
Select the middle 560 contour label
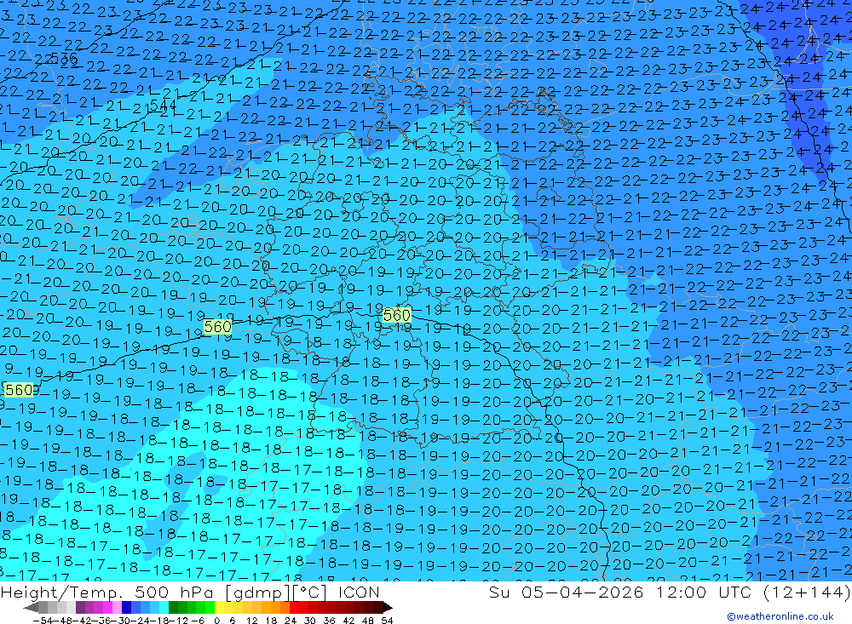coord(218,326)
